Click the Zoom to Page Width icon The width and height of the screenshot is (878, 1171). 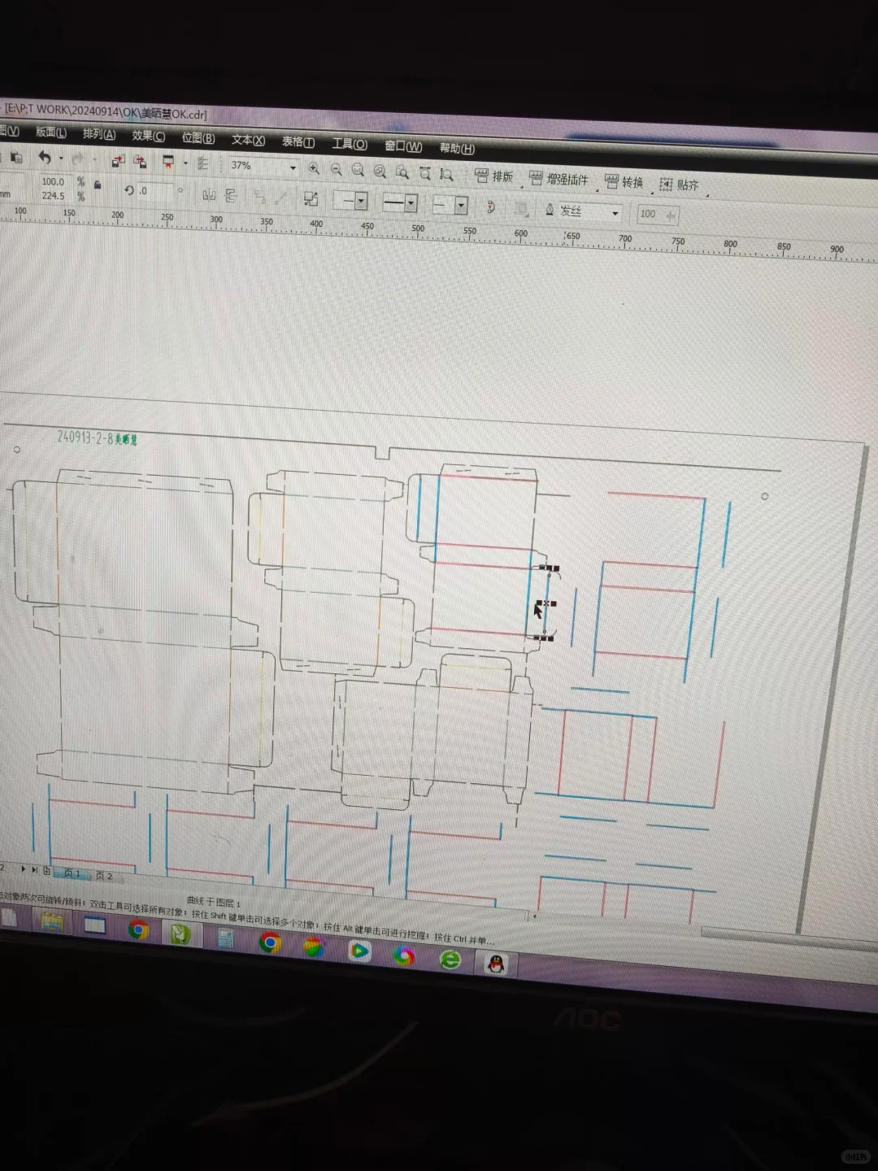pos(424,172)
